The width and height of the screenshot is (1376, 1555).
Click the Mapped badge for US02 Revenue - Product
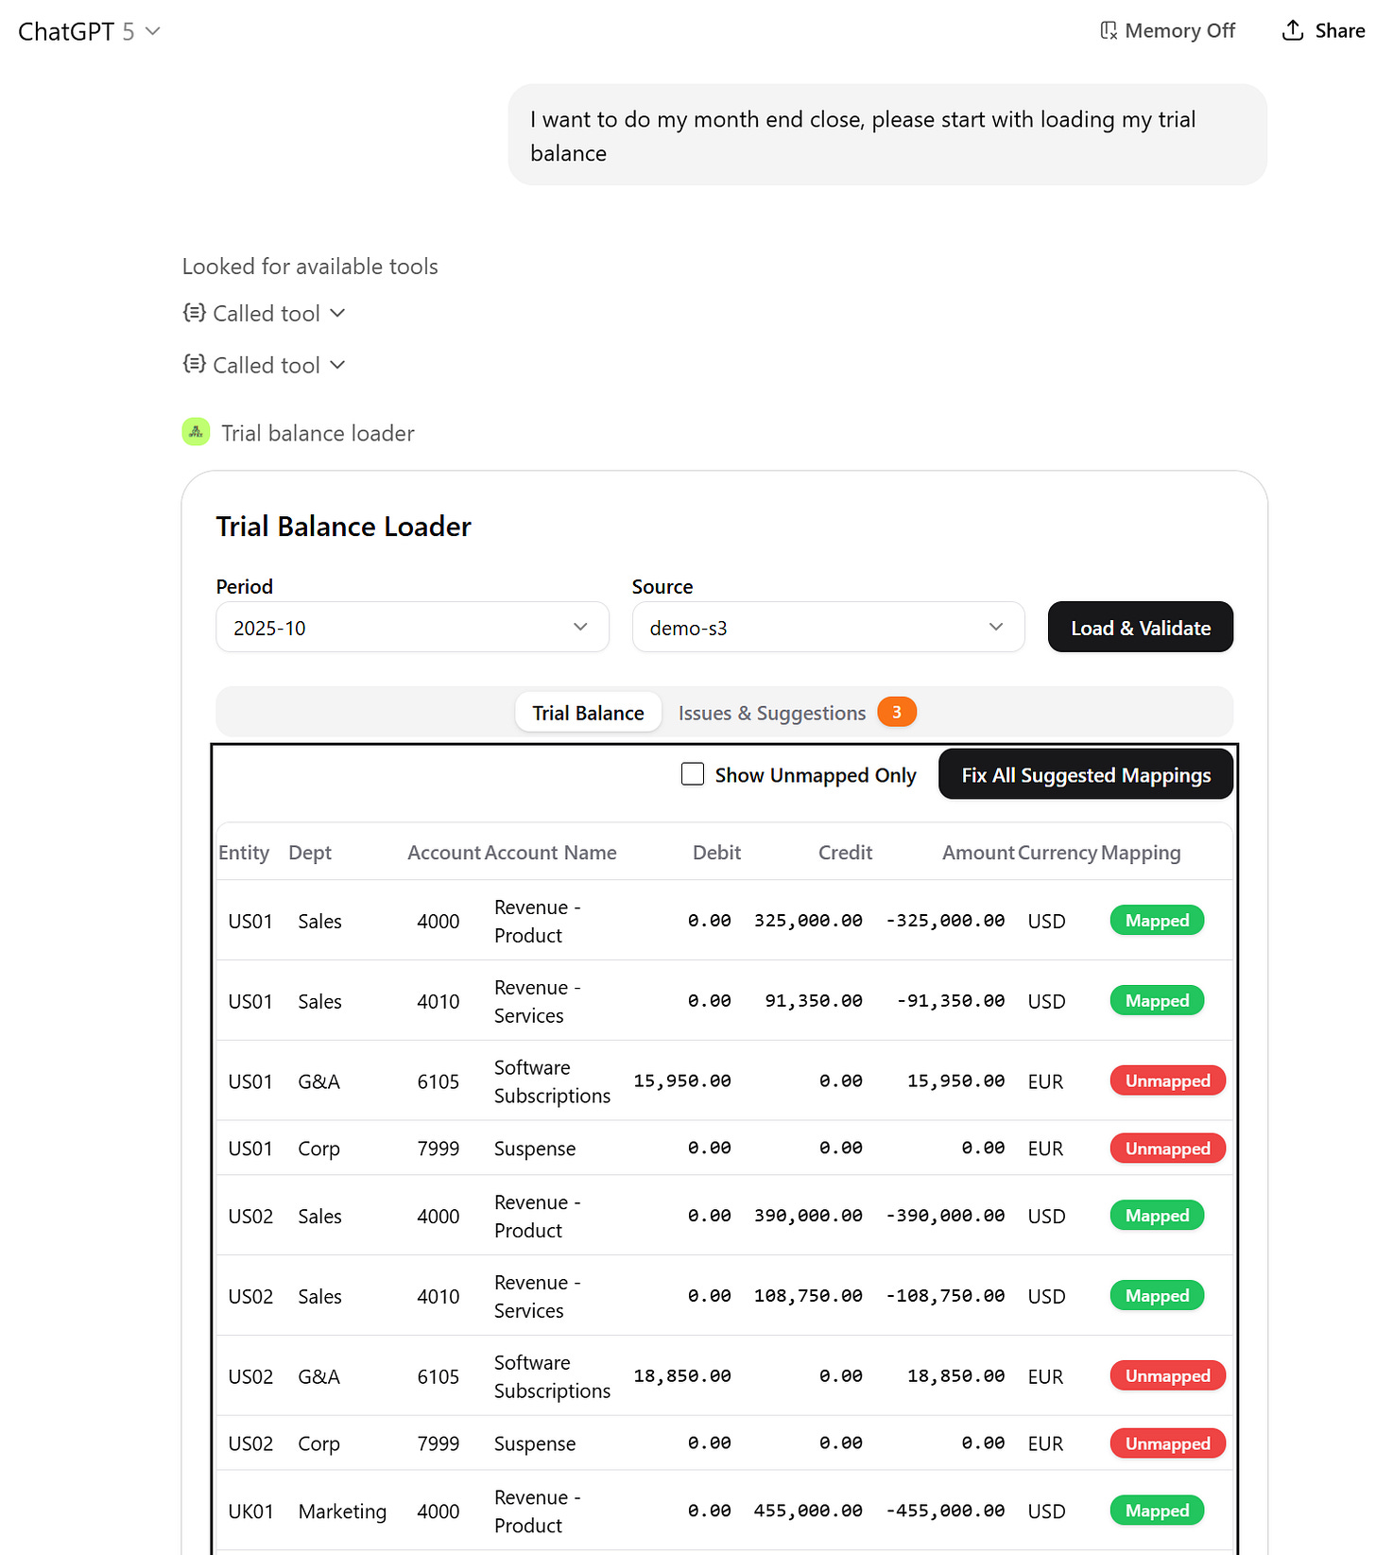tap(1157, 1216)
